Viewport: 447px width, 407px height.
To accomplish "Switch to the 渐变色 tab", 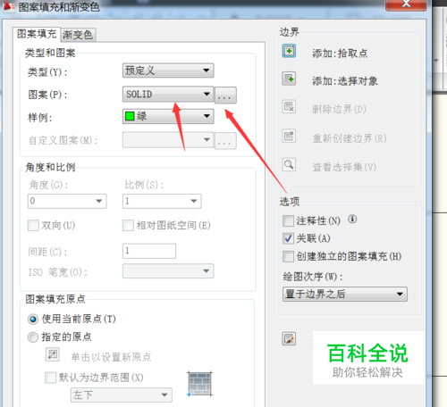I will (78, 35).
